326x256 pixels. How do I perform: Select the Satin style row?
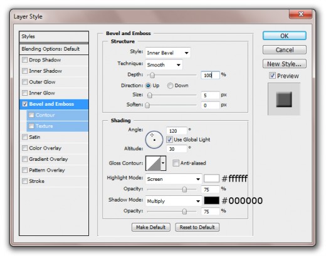point(54,137)
